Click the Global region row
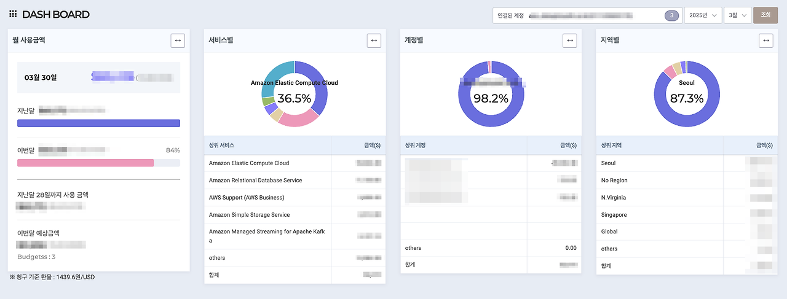The width and height of the screenshot is (787, 299). [687, 232]
